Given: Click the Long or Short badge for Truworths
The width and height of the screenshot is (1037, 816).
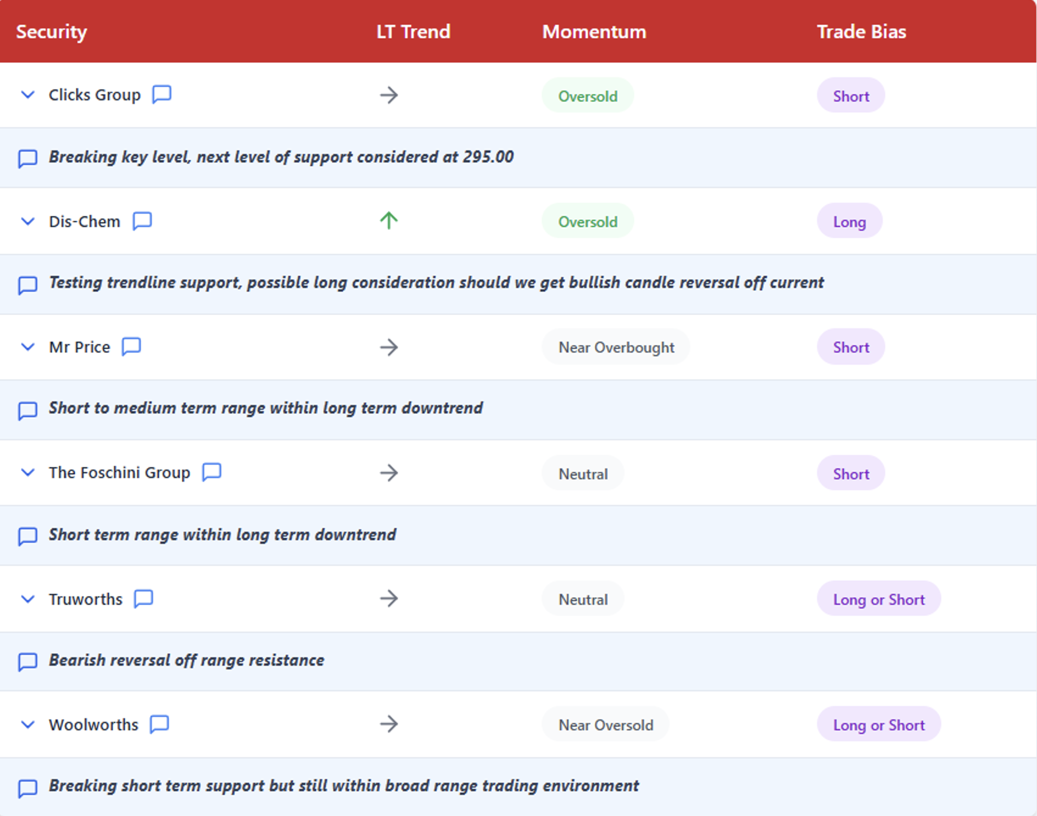Looking at the screenshot, I should [878, 599].
